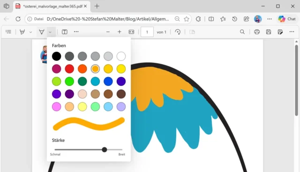Collapse the draw tool color dropdown

pos(50,32)
